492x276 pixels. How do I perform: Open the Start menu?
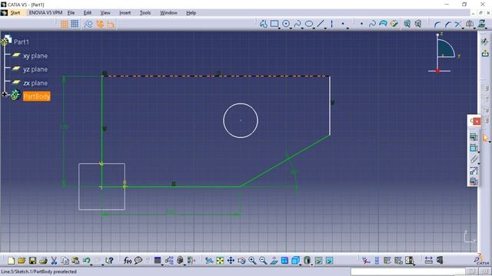tap(15, 13)
